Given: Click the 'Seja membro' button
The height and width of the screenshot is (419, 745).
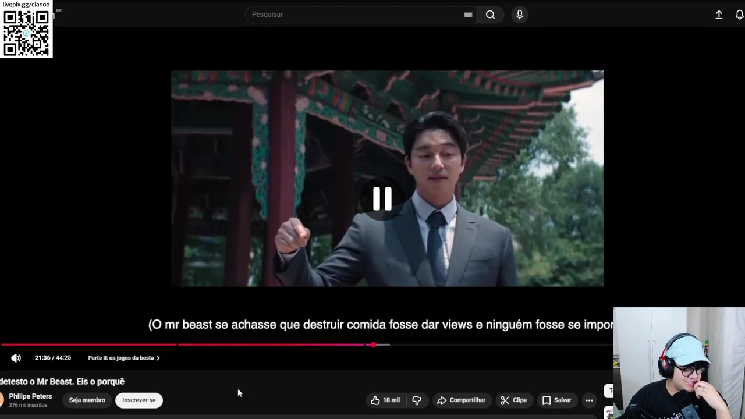Looking at the screenshot, I should tap(87, 400).
